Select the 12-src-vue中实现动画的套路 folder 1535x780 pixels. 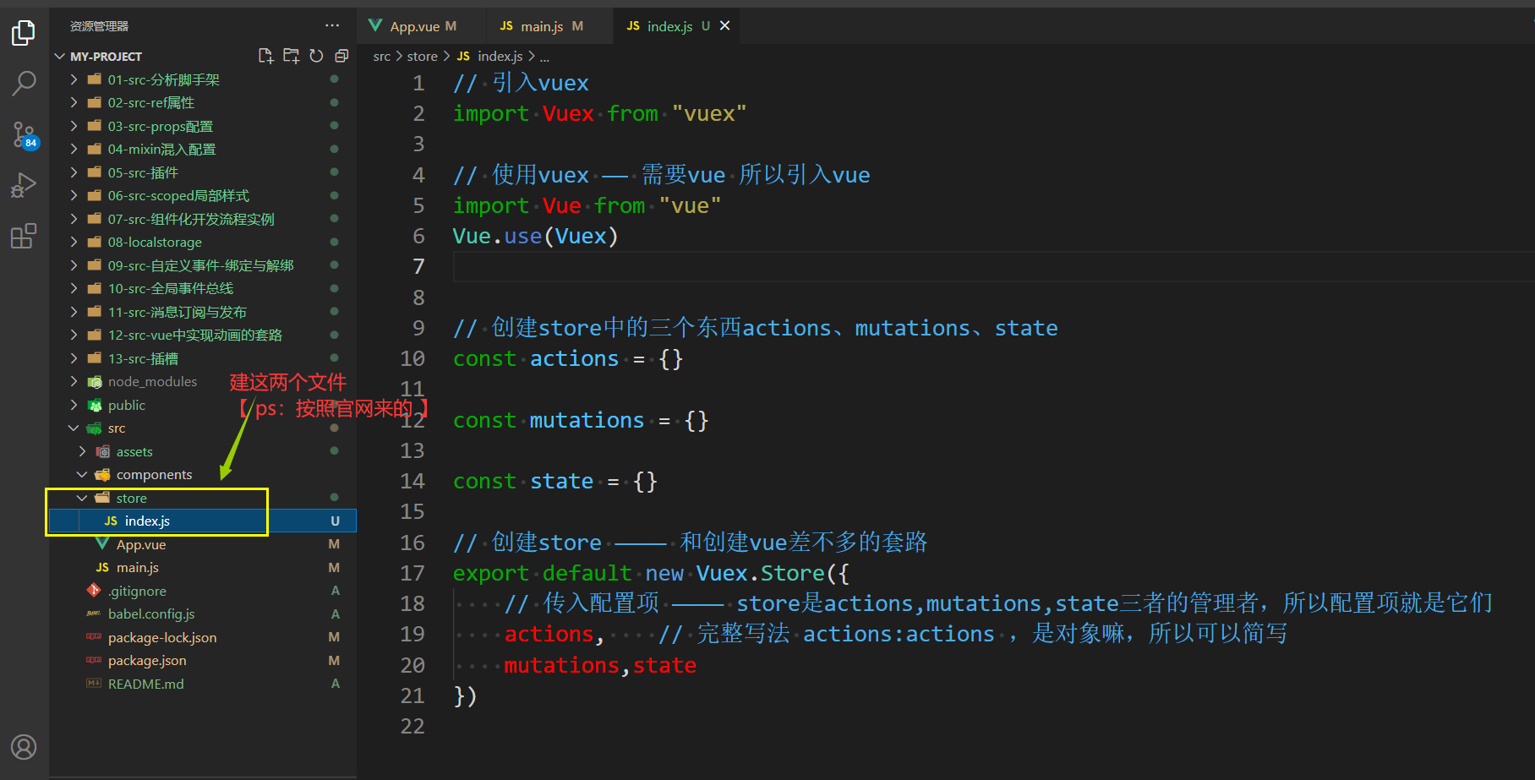pyautogui.click(x=203, y=335)
